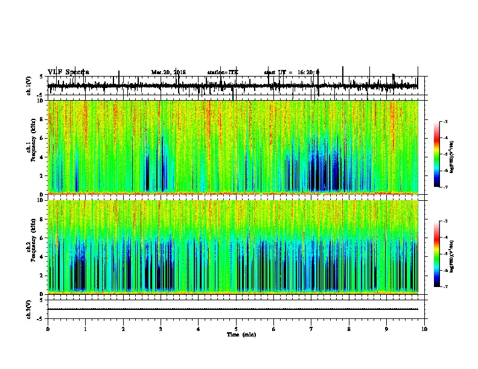Click the "station=ITK" header label

tap(223, 72)
